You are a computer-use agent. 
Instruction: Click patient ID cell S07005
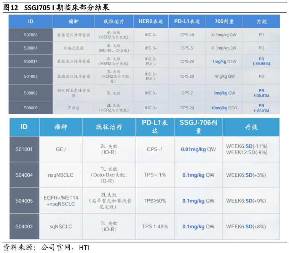30,35
